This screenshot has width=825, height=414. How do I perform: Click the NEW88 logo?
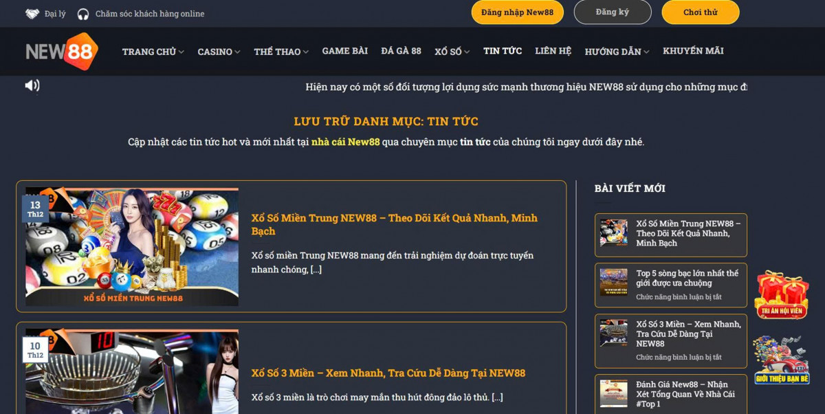(x=62, y=52)
